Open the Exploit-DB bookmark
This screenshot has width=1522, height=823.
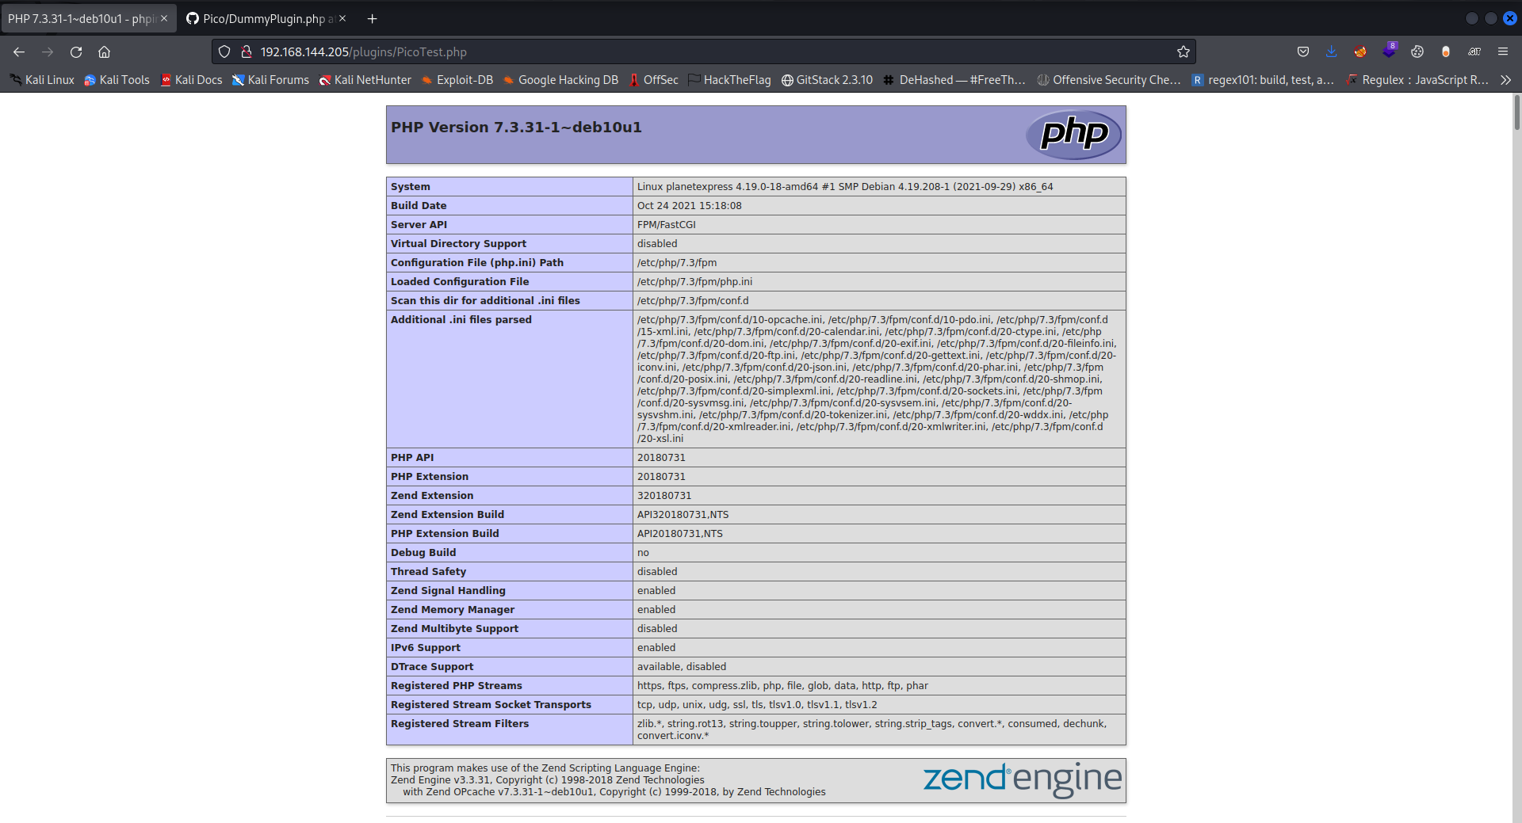pos(457,80)
